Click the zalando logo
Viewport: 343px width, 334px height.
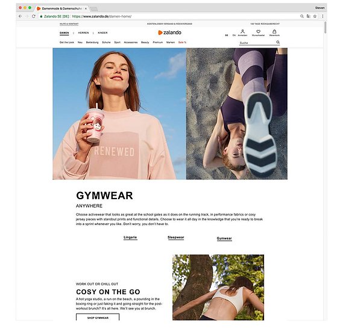pos(169,32)
